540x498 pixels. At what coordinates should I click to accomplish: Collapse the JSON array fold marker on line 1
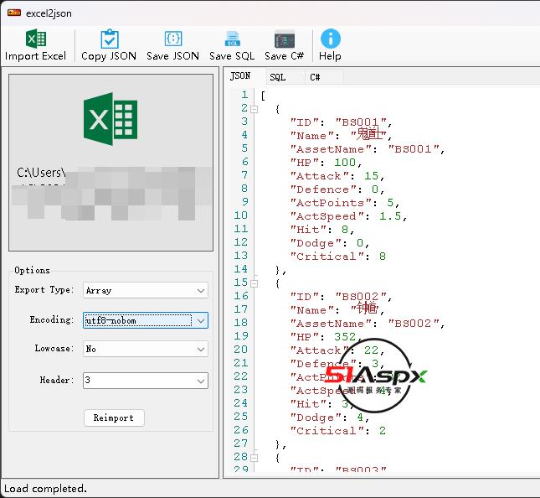(x=254, y=95)
